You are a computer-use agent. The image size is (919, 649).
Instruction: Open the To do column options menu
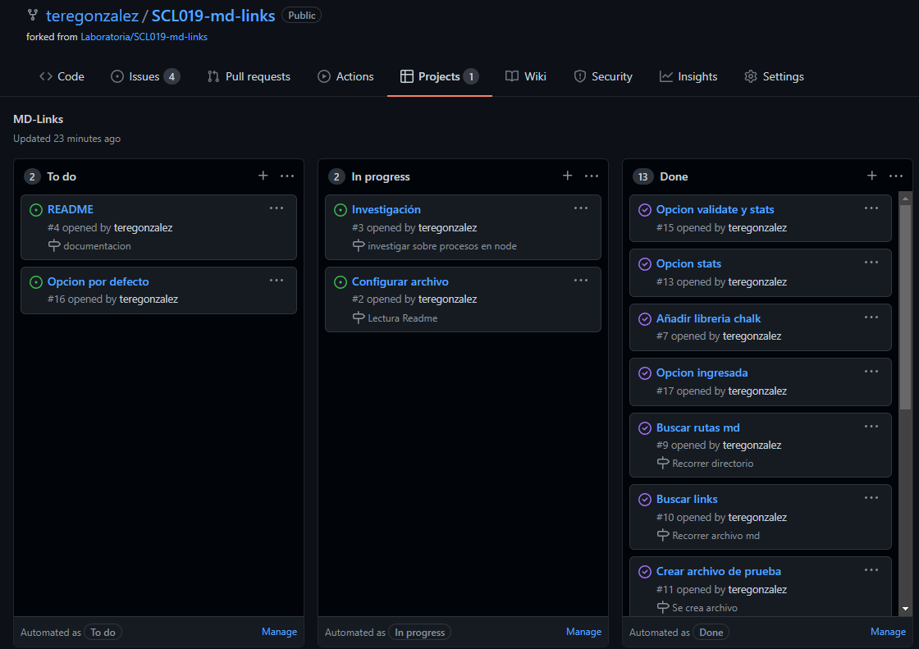(x=287, y=176)
